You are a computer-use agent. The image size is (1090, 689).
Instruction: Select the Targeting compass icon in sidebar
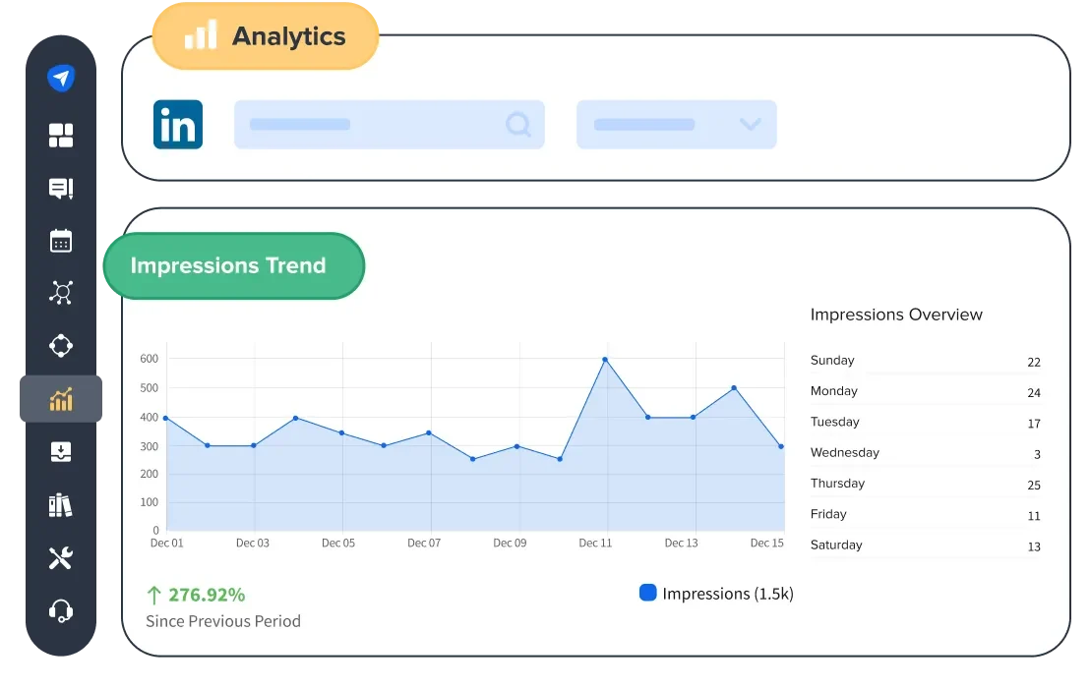pyautogui.click(x=60, y=346)
